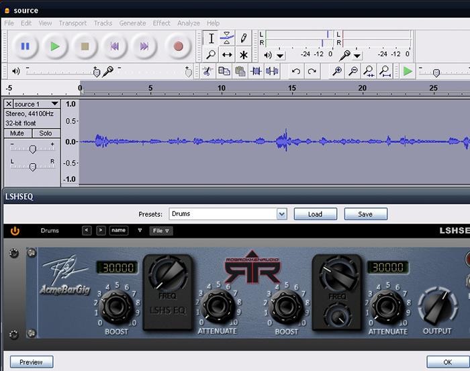Skip to start of track
The height and width of the screenshot is (371, 470).
pyautogui.click(x=114, y=46)
